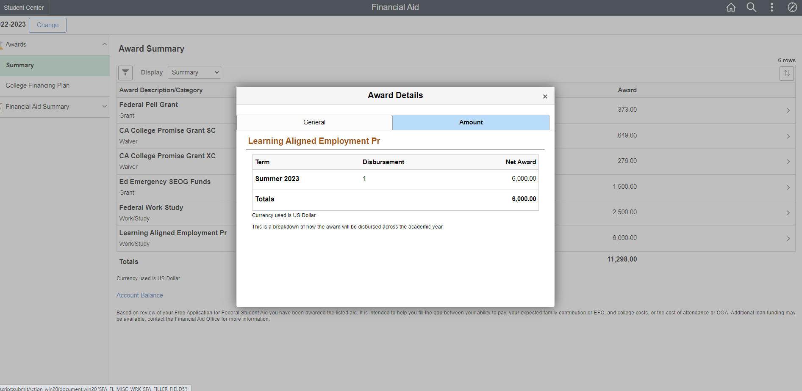Expand Financial Aid Summary section

[104, 107]
